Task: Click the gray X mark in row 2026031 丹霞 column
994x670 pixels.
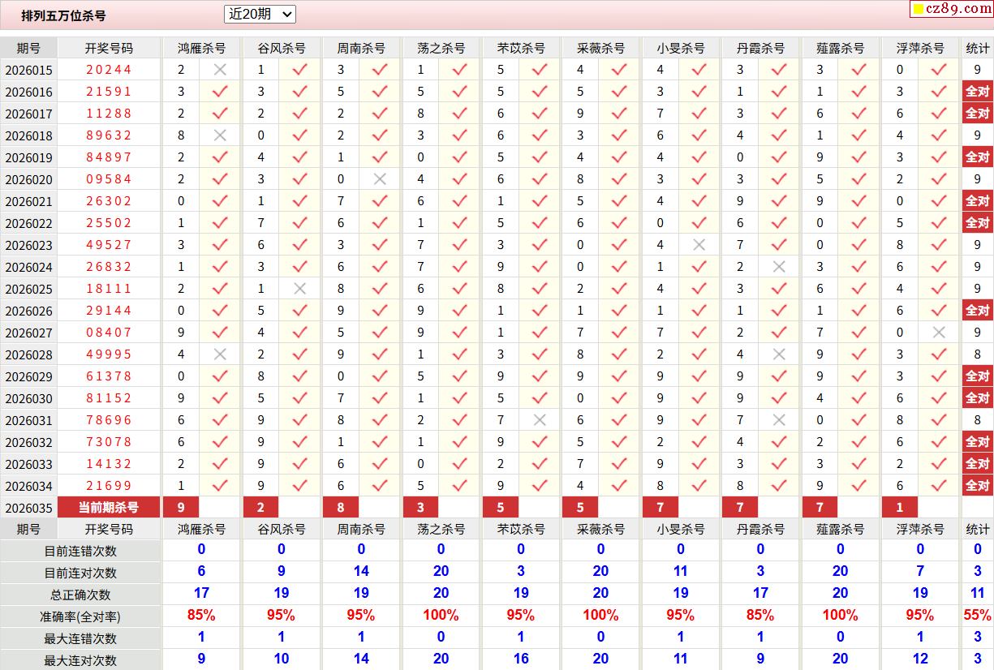Action: (x=779, y=420)
